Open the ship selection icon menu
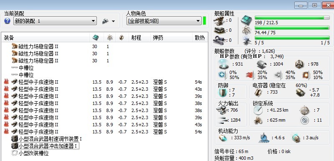The height and width of the screenshot is (161, 334). [x=109, y=21]
